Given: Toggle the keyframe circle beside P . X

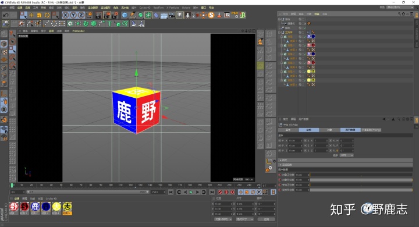Looking at the screenshot, I should point(280,140).
